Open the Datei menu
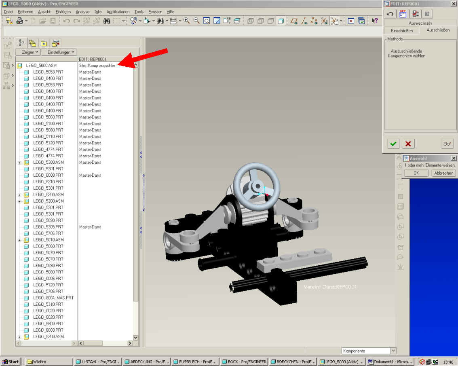Screen dimensions: 458x366 8,12
